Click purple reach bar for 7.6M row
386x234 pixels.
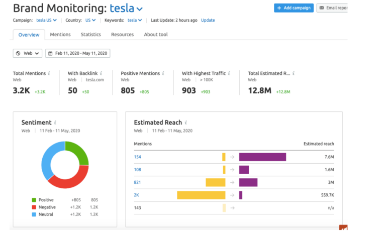pyautogui.click(x=262, y=157)
